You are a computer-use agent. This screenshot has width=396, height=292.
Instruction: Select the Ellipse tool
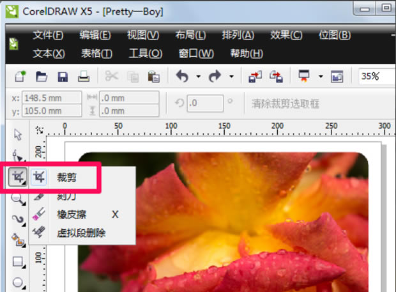pos(18,282)
